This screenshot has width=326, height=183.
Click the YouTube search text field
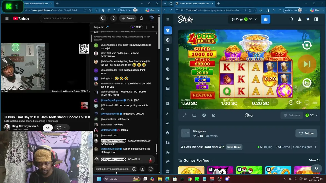tap(70, 18)
